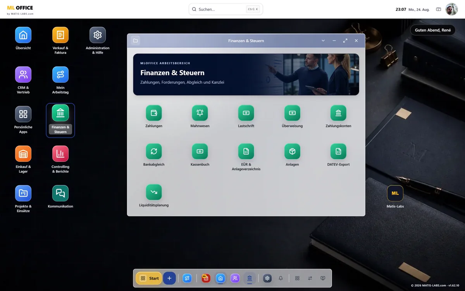Click the ML OFFICE logo
This screenshot has height=291, width=465.
click(20, 10)
